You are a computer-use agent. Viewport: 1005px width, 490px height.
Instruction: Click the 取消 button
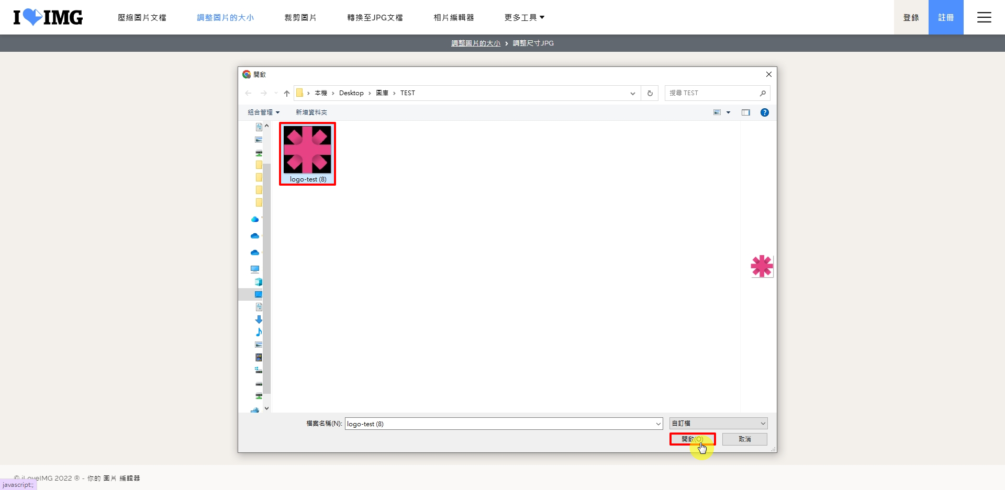click(744, 439)
